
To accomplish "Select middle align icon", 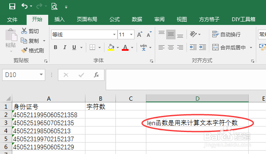I will [x=171, y=34].
